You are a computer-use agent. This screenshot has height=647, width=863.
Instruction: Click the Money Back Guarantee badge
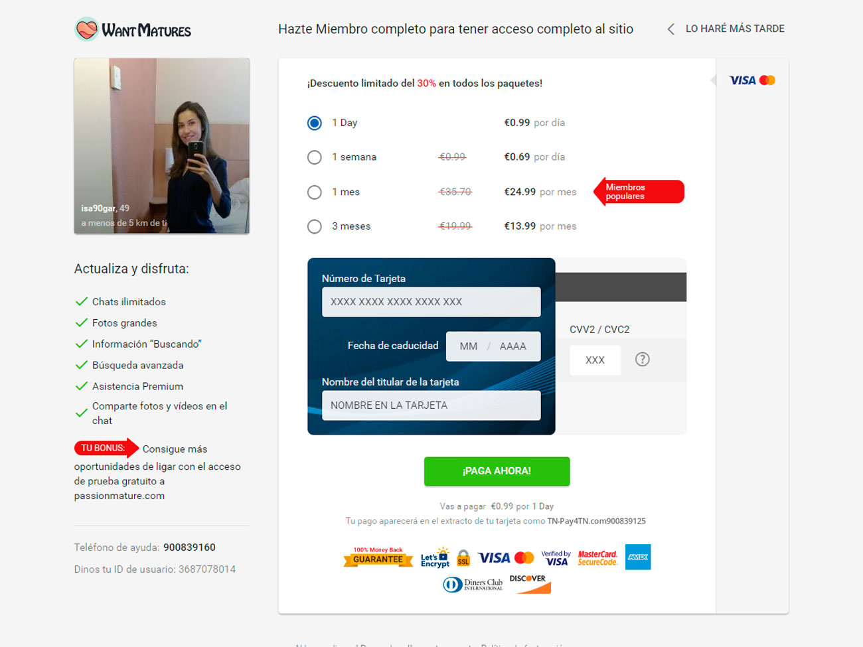[378, 557]
